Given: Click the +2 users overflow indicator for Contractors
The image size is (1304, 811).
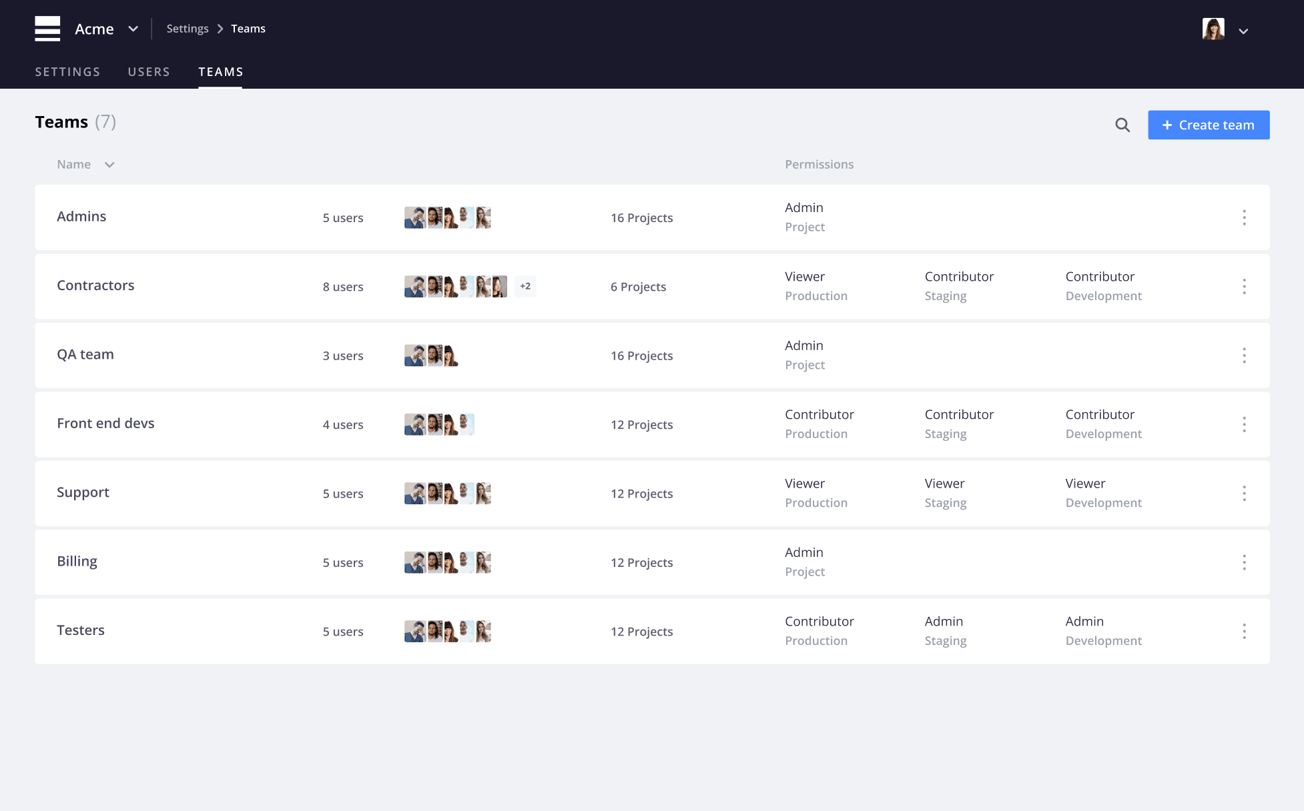Looking at the screenshot, I should [525, 286].
